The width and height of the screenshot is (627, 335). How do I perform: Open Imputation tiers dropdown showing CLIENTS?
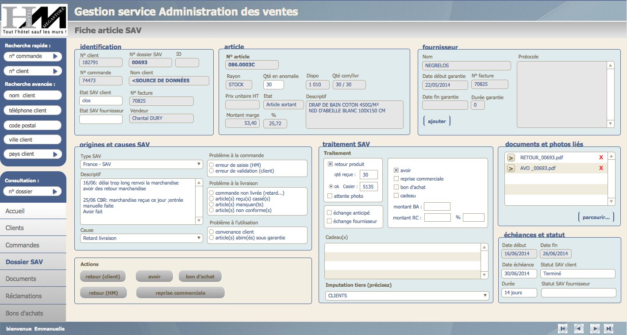(407, 296)
